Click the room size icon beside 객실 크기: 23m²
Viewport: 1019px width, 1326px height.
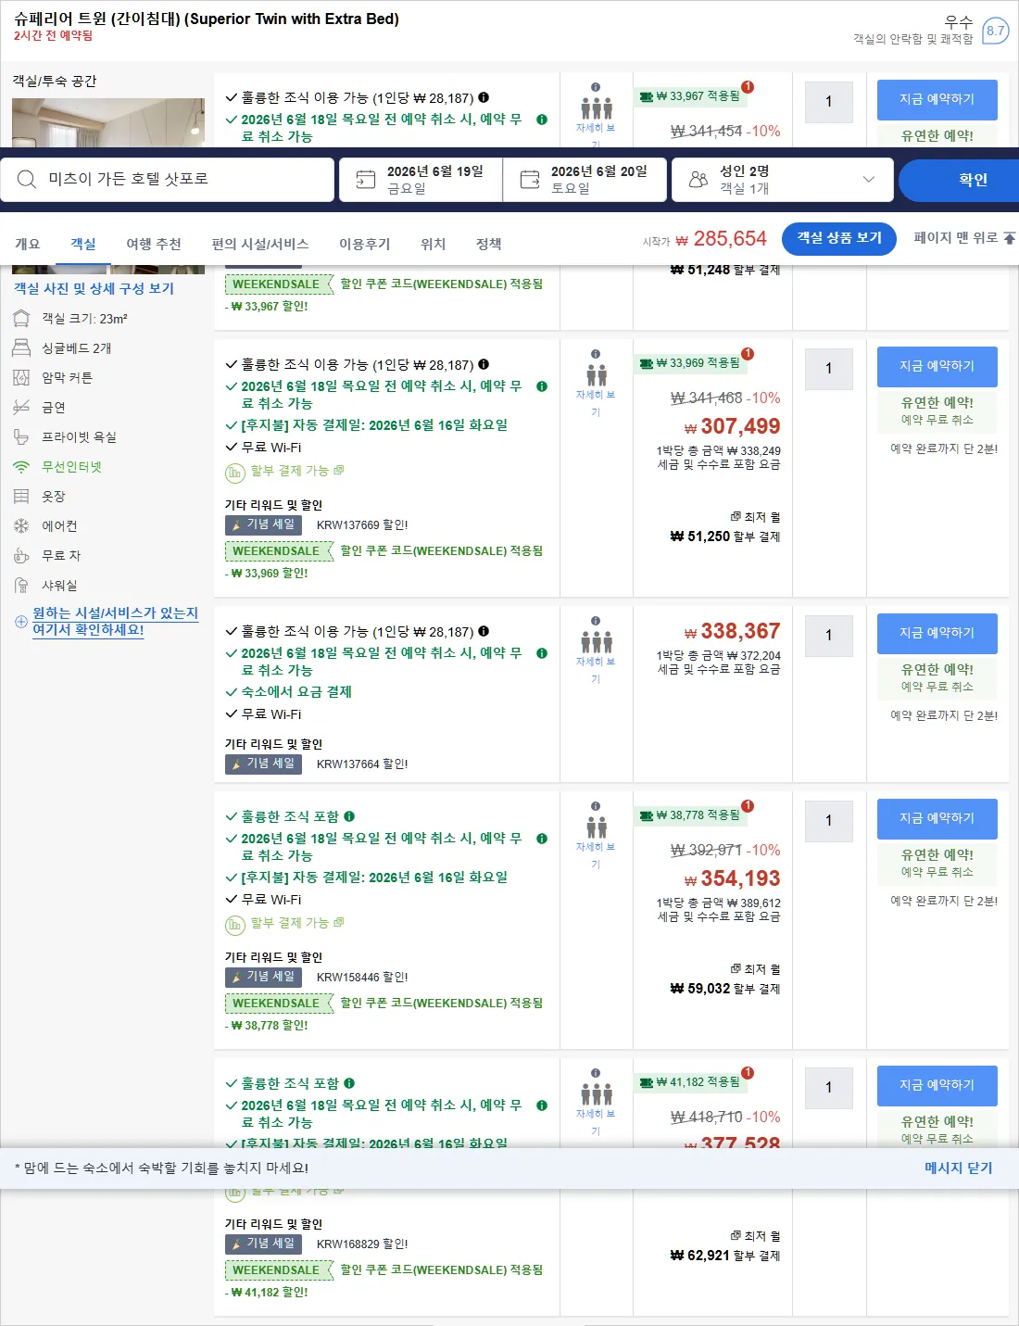point(21,319)
